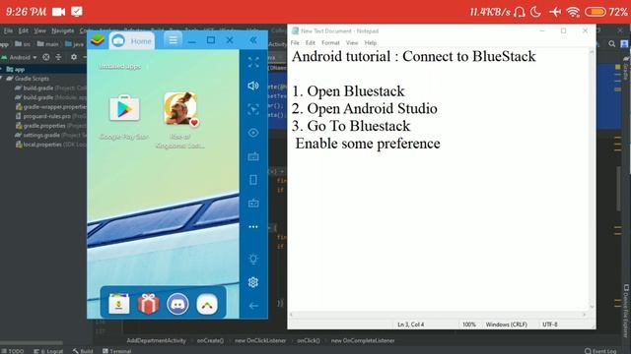The height and width of the screenshot is (354, 631).
Task: Click the 'main' breadcrumb in Android Studio
Action: tap(48, 44)
